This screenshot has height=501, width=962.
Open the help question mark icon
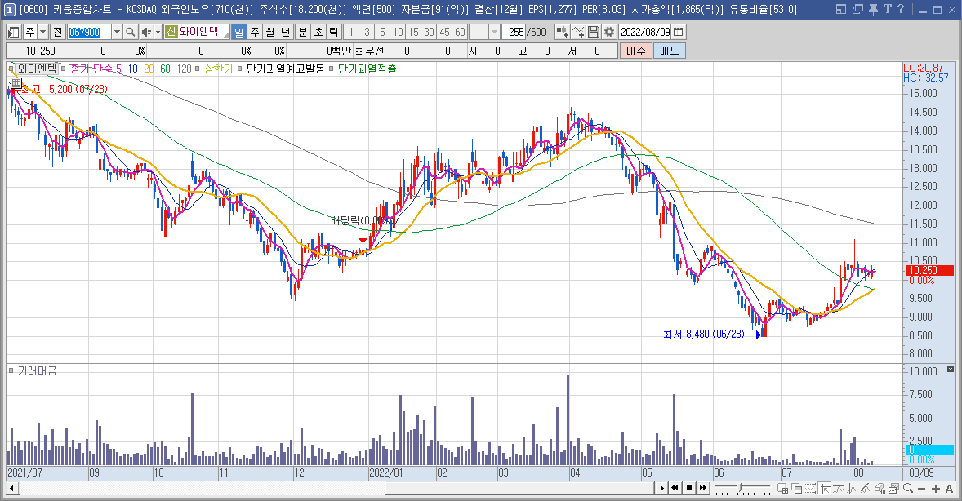point(901,9)
